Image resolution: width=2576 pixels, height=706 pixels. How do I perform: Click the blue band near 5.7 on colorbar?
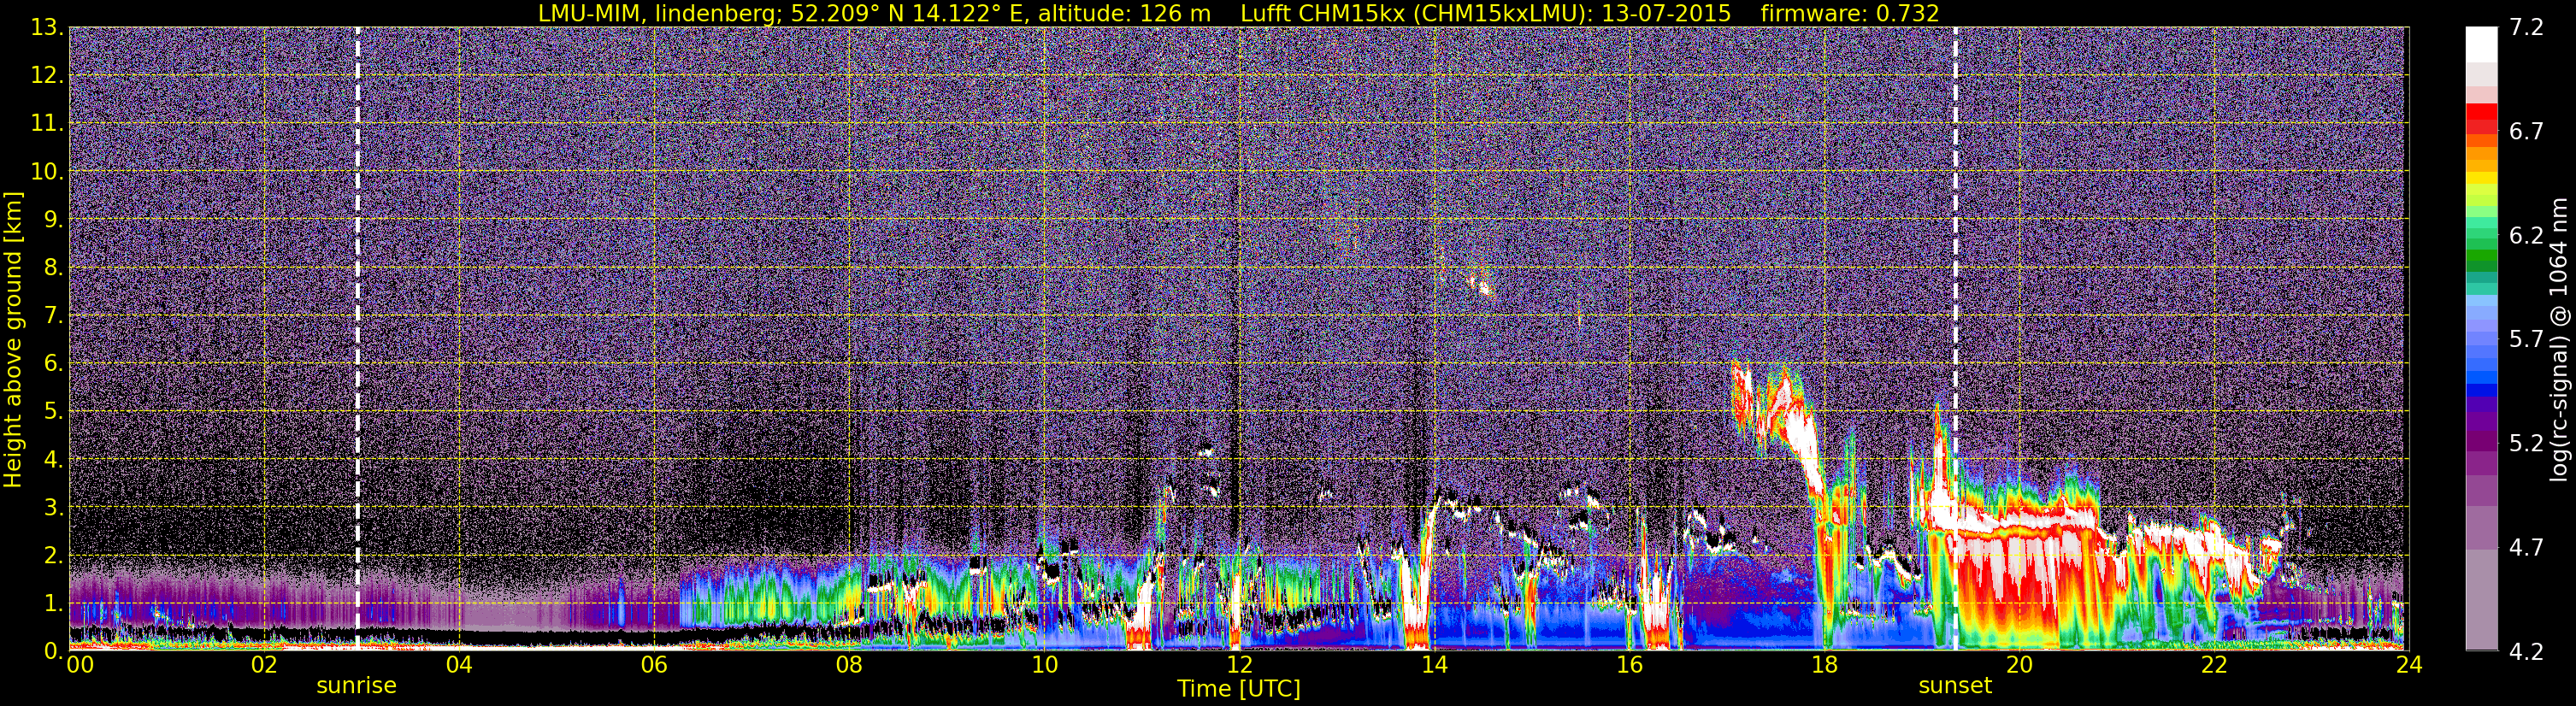2481,340
